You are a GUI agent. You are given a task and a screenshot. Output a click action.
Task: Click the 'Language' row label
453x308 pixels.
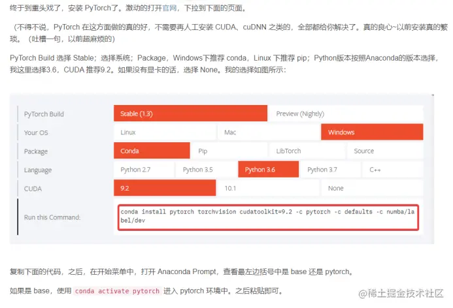[x=38, y=170]
